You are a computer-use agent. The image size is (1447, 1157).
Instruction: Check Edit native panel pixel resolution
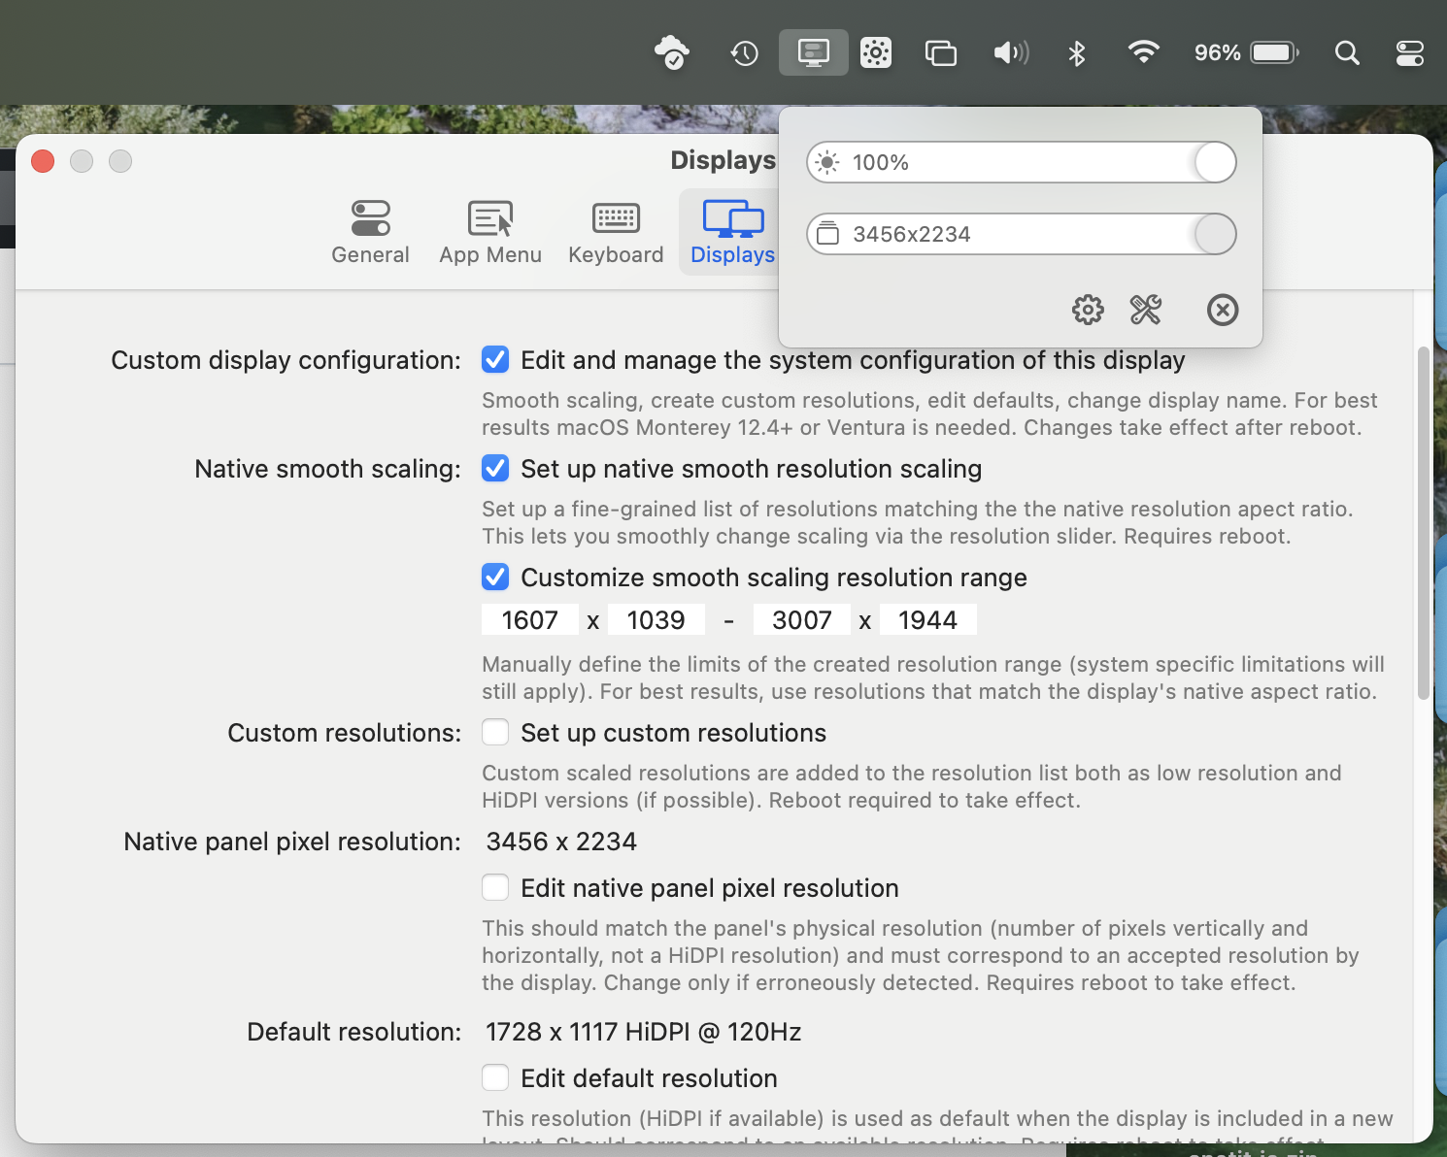[495, 887]
